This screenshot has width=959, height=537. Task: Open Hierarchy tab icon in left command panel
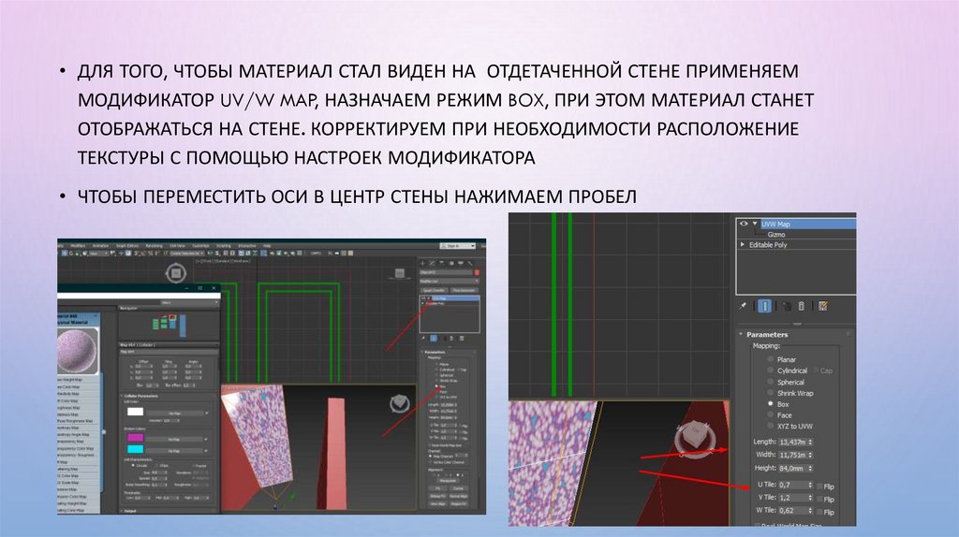(442, 263)
